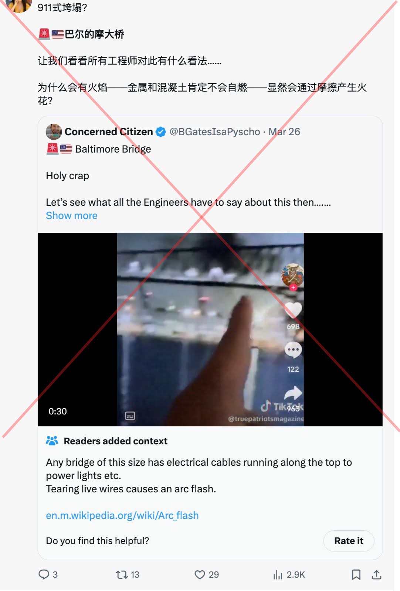Click the TikTok heart icon in video
This screenshot has height=591, width=400.
[293, 310]
